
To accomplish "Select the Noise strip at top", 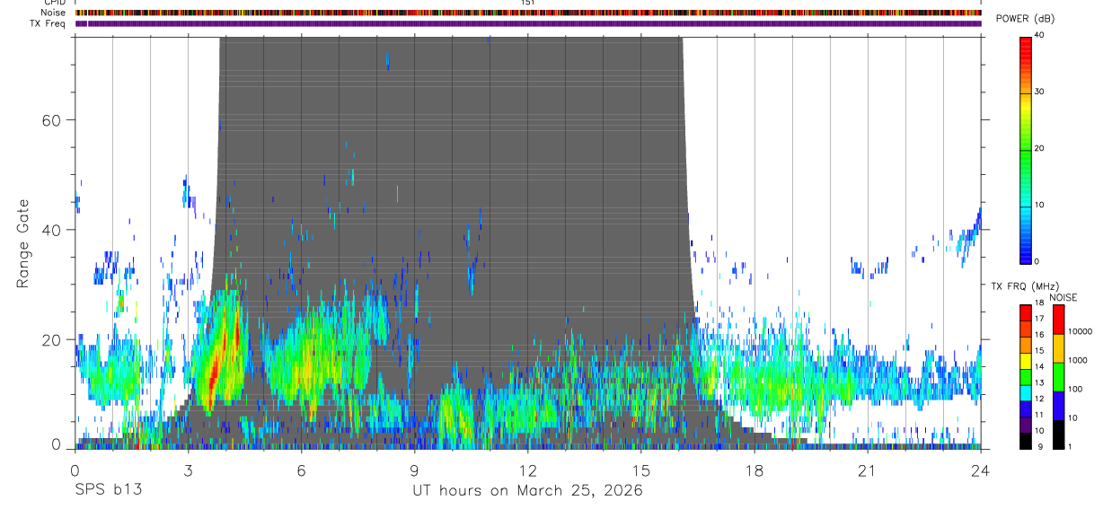I will [x=528, y=13].
